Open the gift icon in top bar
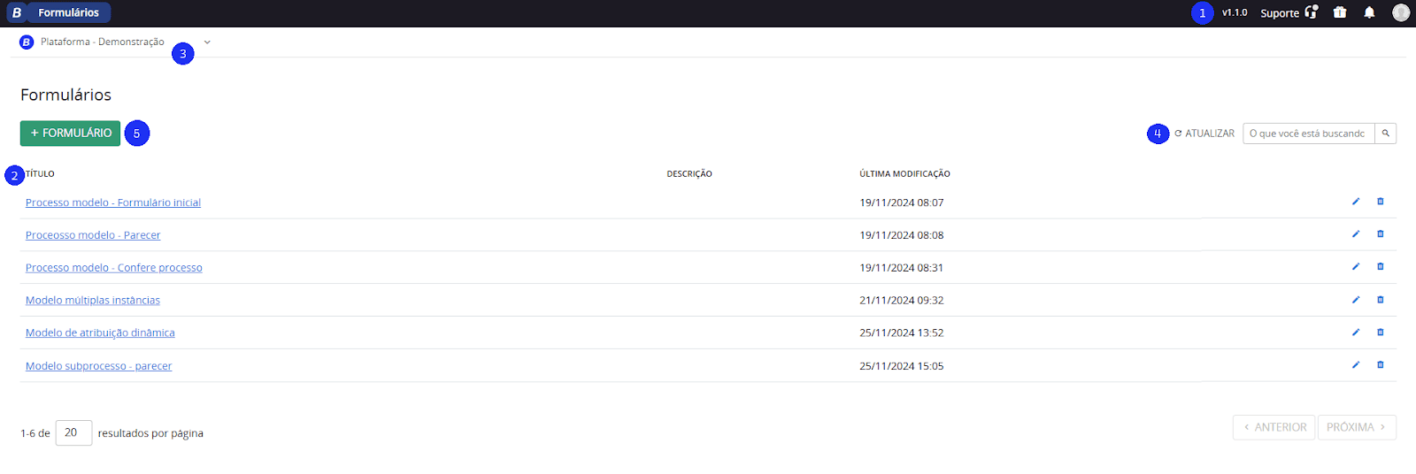The width and height of the screenshot is (1416, 474). tap(1340, 12)
